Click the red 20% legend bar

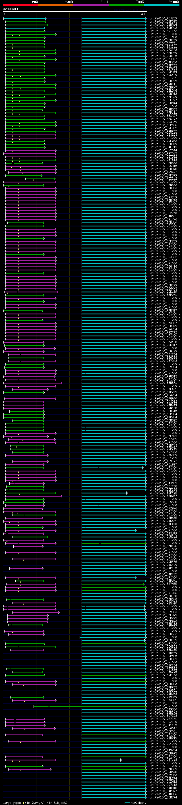pos(20,5)
